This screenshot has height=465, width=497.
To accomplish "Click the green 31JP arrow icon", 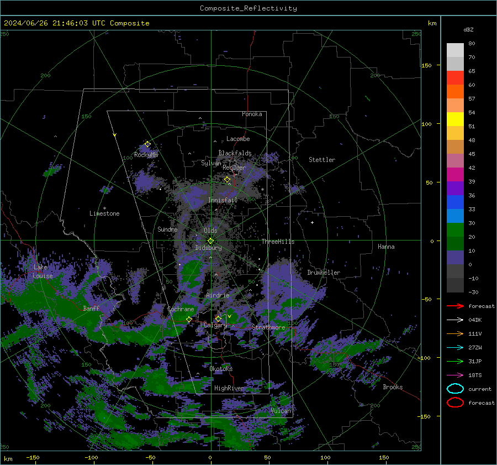I will tap(455, 361).
